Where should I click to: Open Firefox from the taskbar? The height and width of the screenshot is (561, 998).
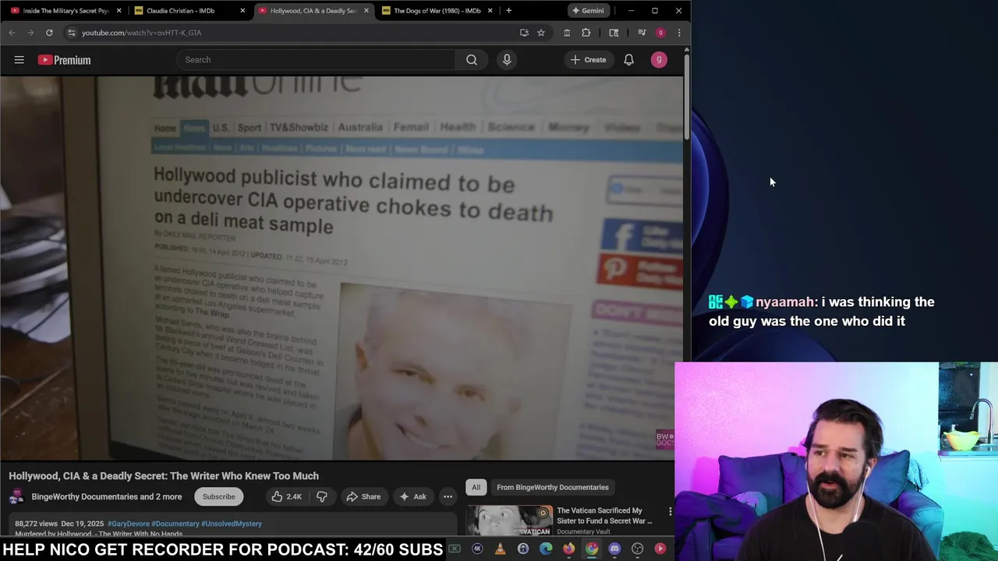coord(569,549)
